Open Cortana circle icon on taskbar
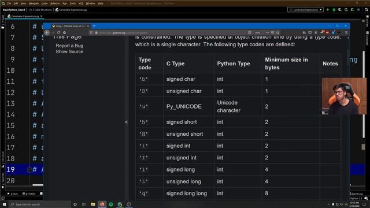The height and width of the screenshot is (208, 370). point(75,204)
